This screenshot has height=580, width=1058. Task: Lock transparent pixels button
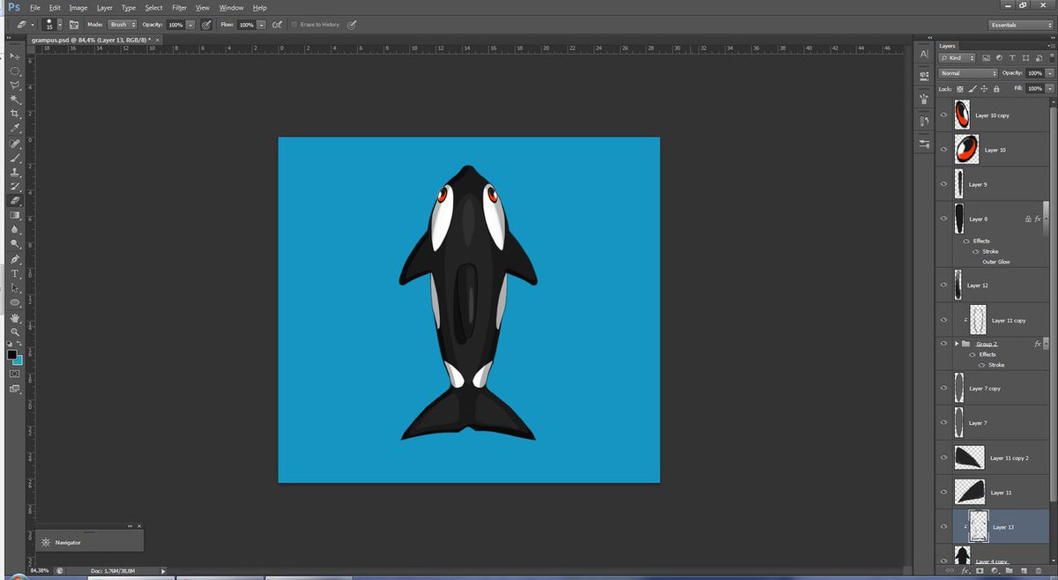click(x=961, y=89)
